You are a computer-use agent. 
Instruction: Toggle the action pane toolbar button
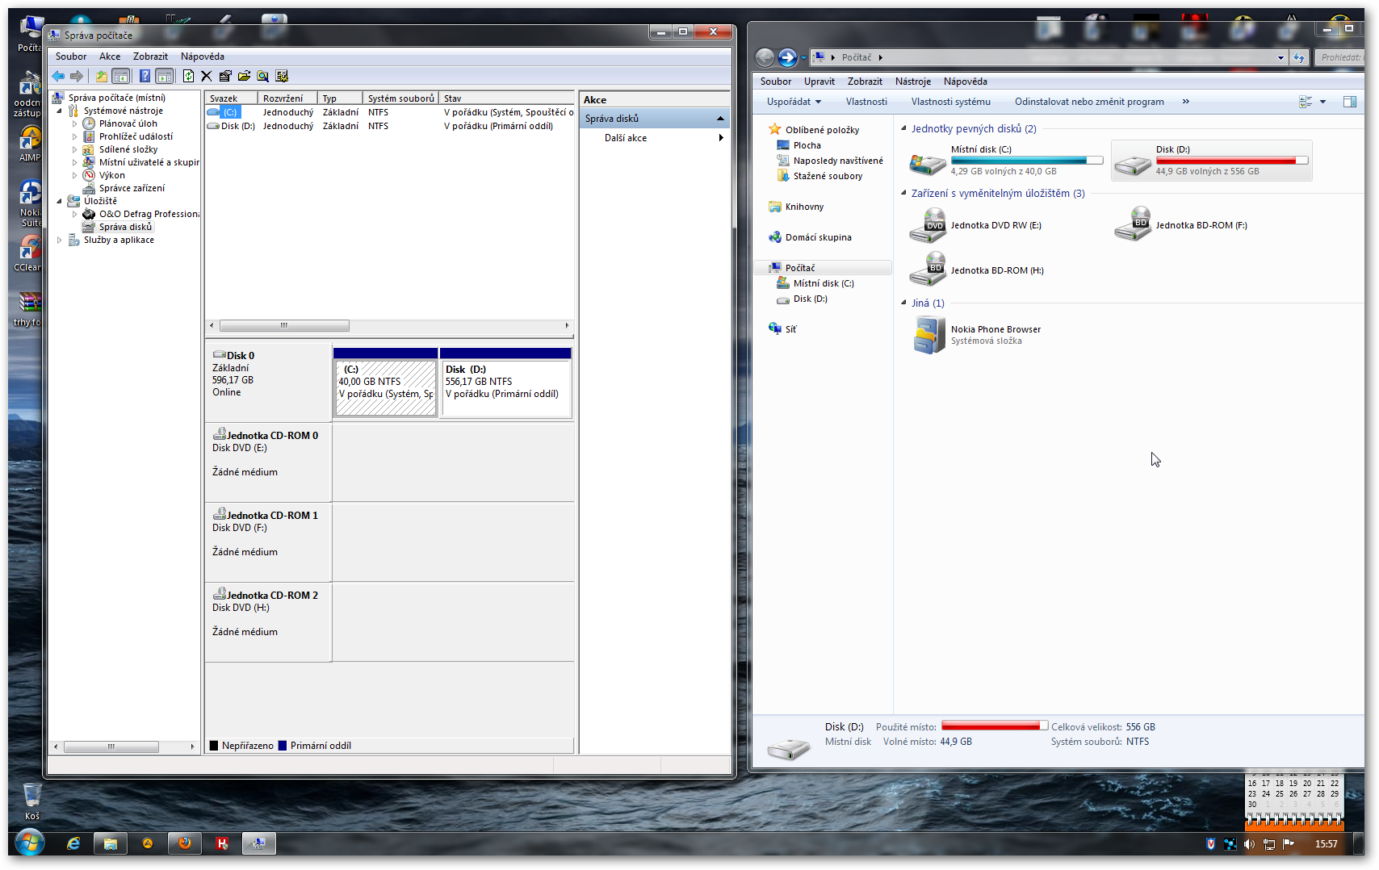click(x=165, y=76)
